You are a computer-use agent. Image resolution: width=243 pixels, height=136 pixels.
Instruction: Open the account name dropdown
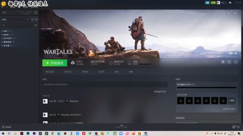(x=224, y=3)
